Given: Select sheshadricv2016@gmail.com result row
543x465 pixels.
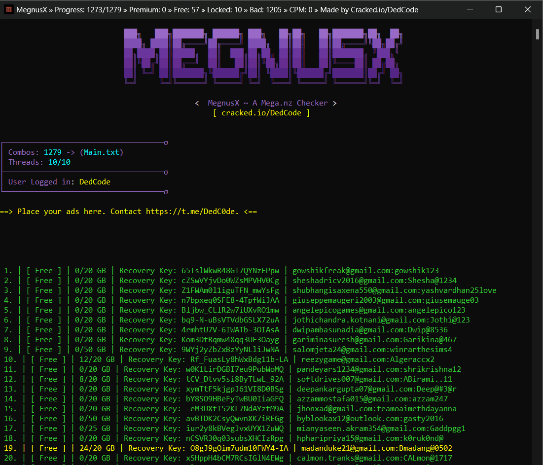Looking at the screenshot, I should pos(230,281).
